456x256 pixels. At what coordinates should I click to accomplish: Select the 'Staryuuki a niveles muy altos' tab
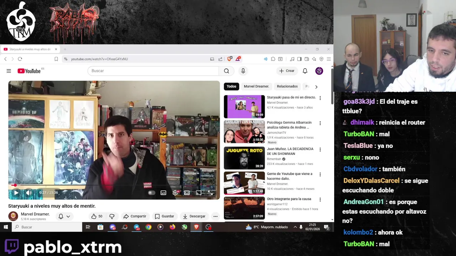coord(30,49)
